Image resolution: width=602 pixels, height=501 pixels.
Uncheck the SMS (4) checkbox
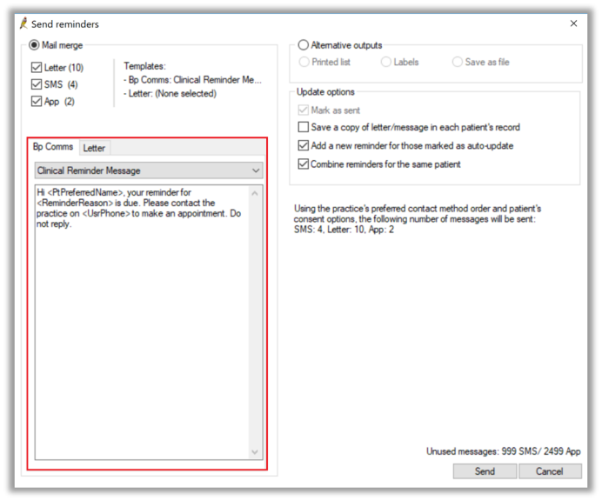pyautogui.click(x=36, y=84)
